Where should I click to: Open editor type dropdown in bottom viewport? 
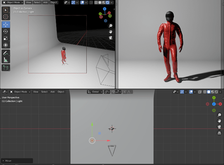(x=5, y=92)
